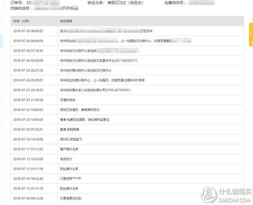Select the 洛杉矶 航班起飞 entry
This screenshot has width=253, height=205.
click(71, 139)
